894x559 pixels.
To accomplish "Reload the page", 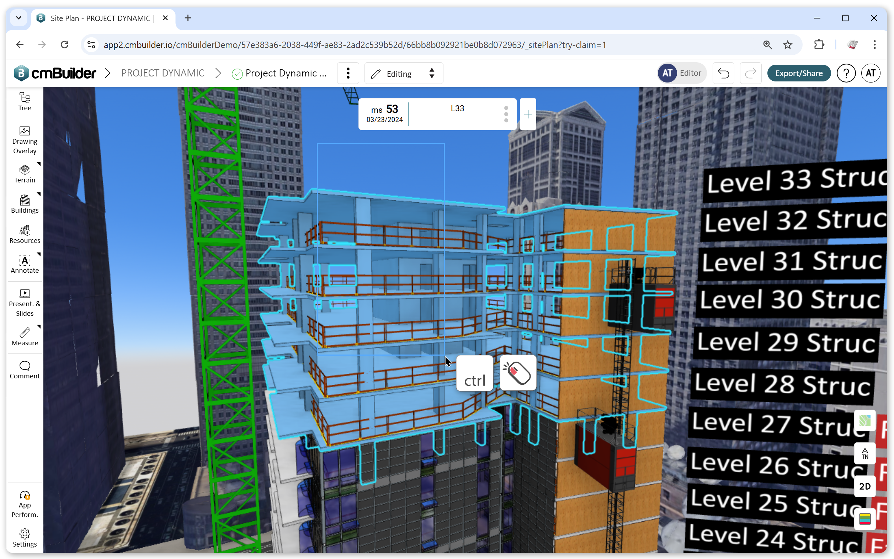I will coord(64,45).
